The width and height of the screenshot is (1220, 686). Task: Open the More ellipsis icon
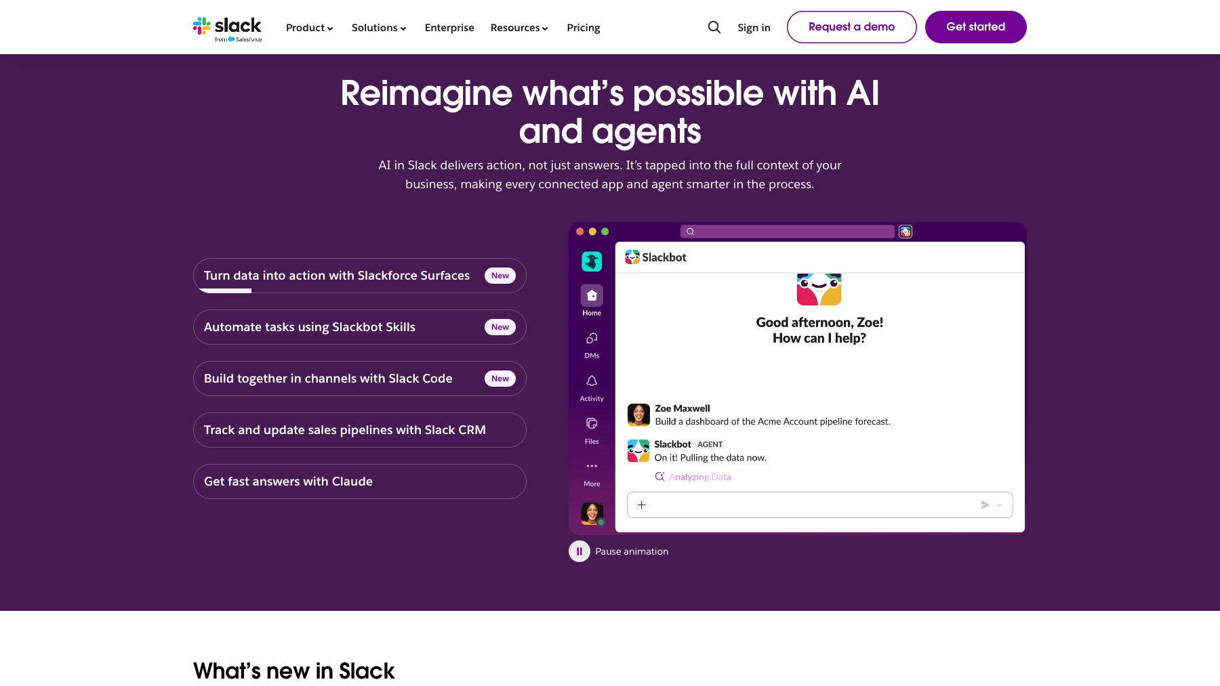point(592,466)
